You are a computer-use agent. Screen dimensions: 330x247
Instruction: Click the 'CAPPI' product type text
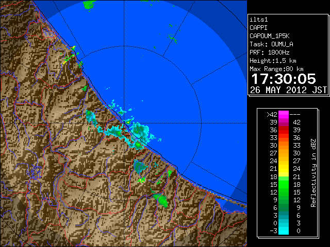(258, 28)
